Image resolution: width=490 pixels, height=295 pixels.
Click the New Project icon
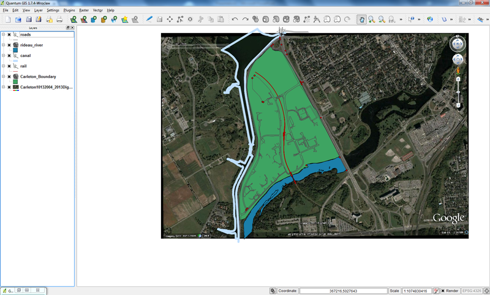click(8, 20)
